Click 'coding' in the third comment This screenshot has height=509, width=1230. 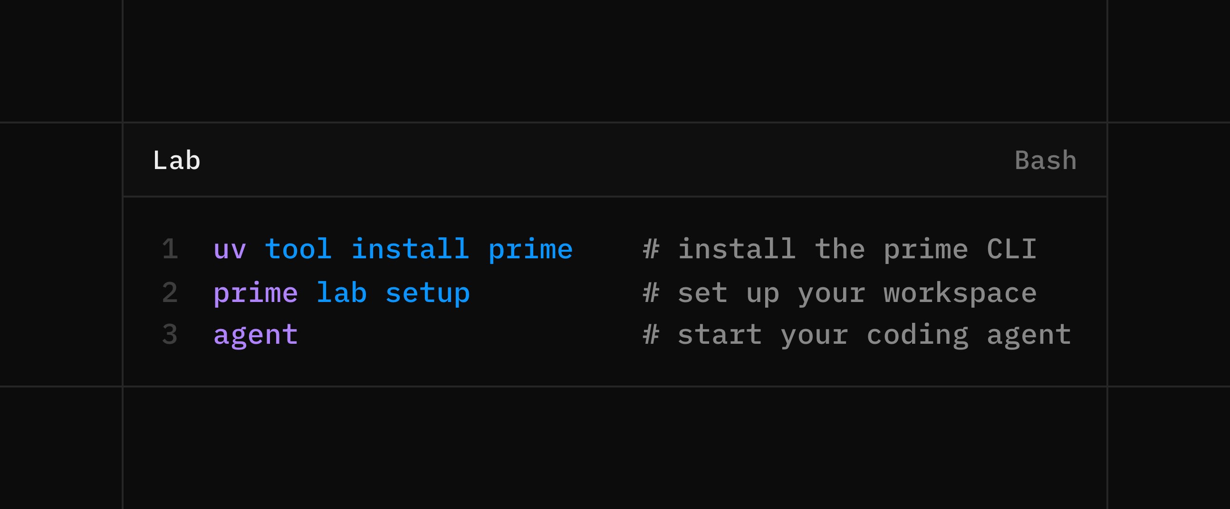pyautogui.click(x=917, y=334)
